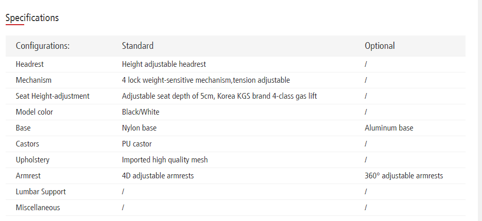Click the Lumbar Support row label
Image resolution: width=482 pixels, height=221 pixels.
click(41, 192)
